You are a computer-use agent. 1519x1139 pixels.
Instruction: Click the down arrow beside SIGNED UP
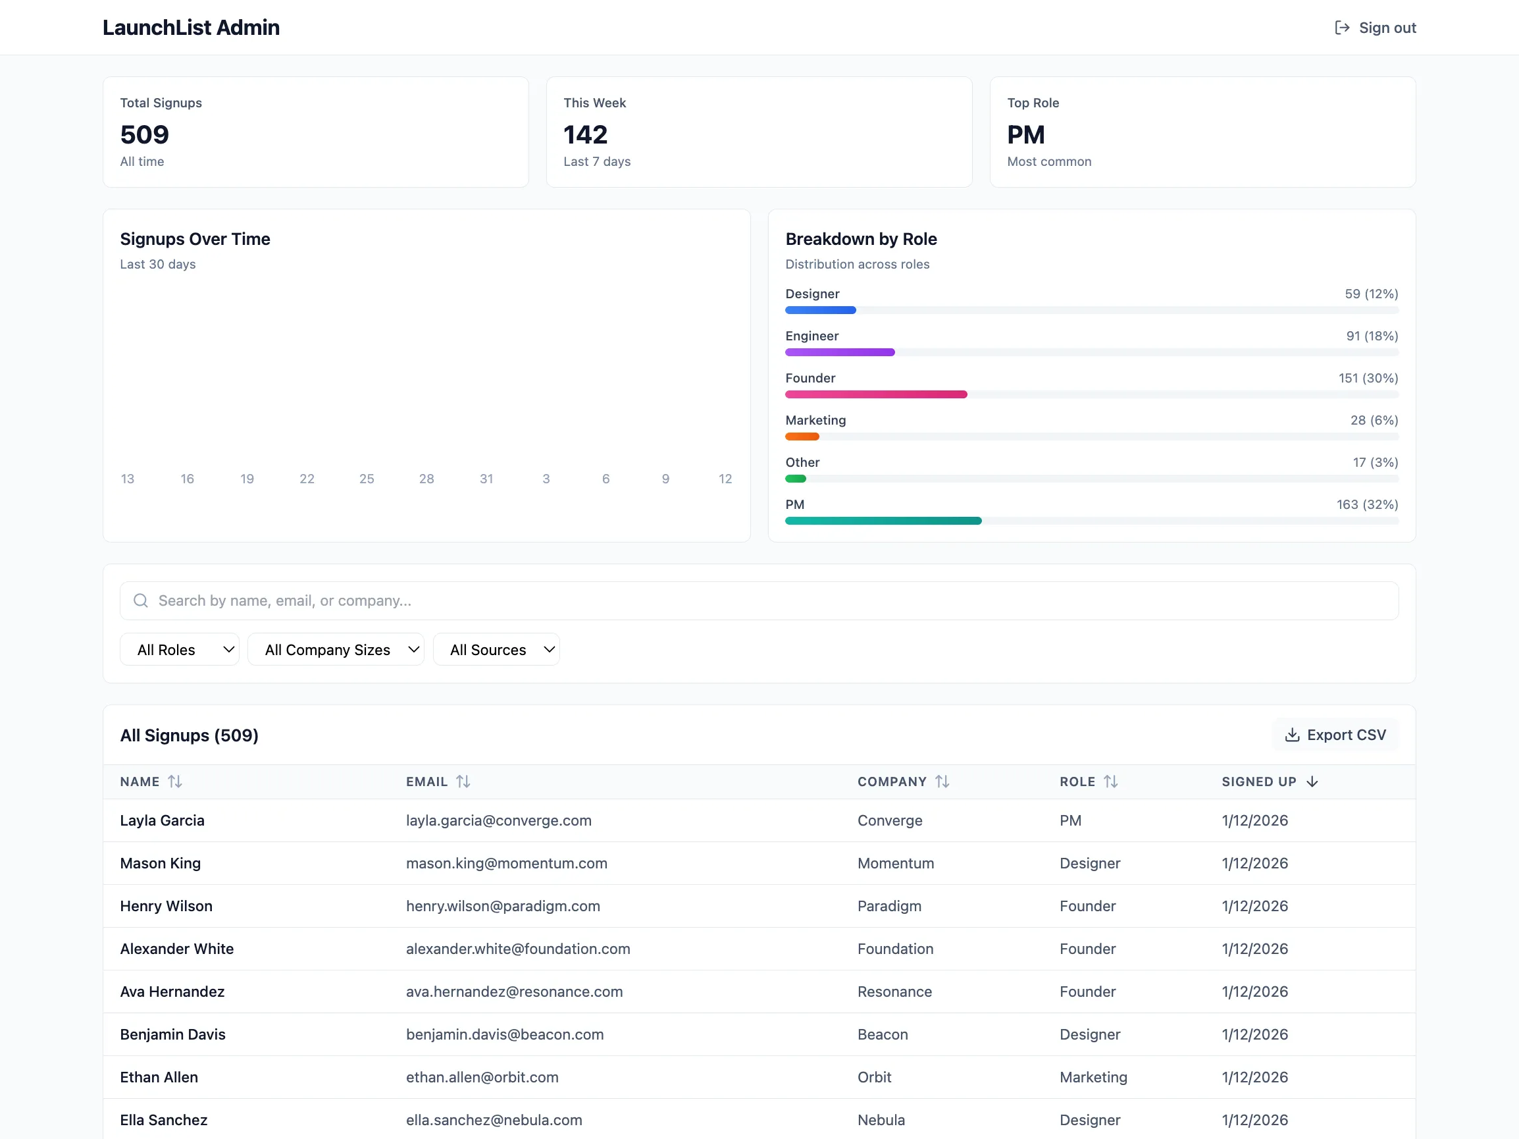(1313, 781)
